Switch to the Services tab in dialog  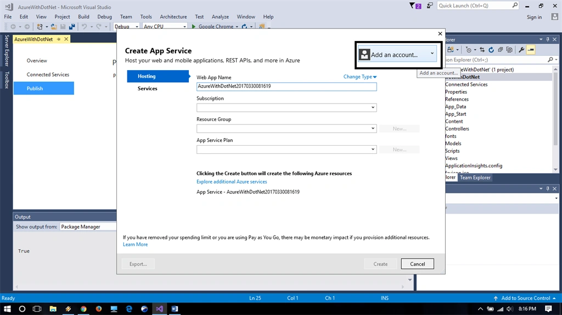[147, 88]
